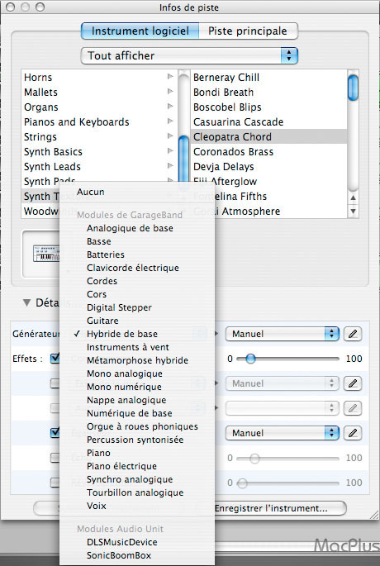Expand the Mallets category arrow
The image size is (380, 566).
(170, 92)
